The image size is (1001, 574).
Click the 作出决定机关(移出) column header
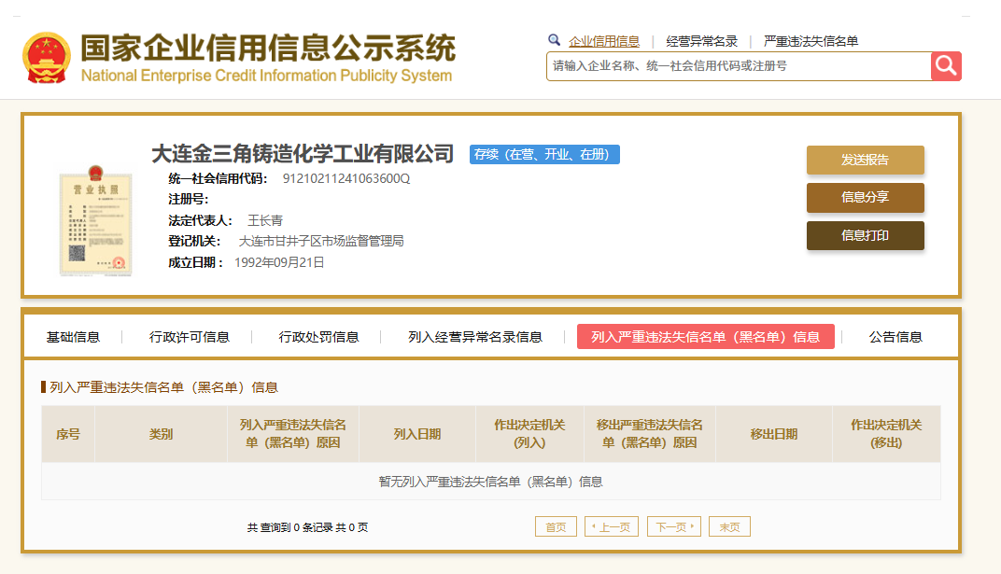[887, 434]
